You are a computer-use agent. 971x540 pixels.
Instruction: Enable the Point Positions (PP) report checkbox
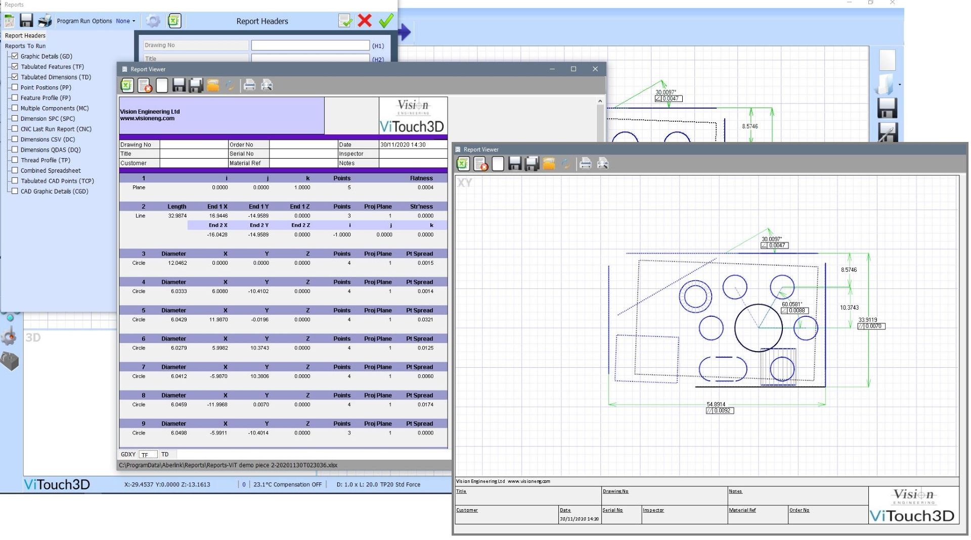(x=15, y=87)
